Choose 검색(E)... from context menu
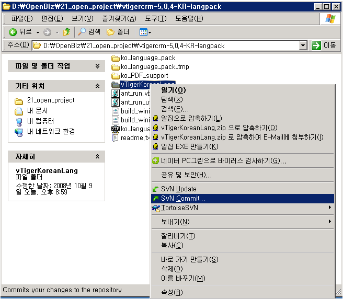The height and width of the screenshot is (299, 343). click(243, 109)
